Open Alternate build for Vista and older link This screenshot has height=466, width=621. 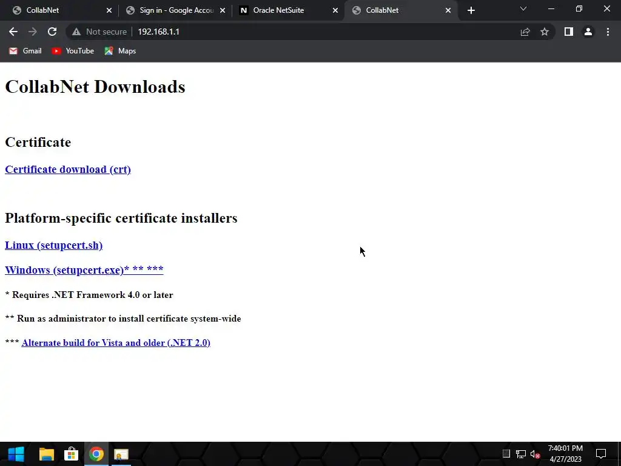(116, 343)
